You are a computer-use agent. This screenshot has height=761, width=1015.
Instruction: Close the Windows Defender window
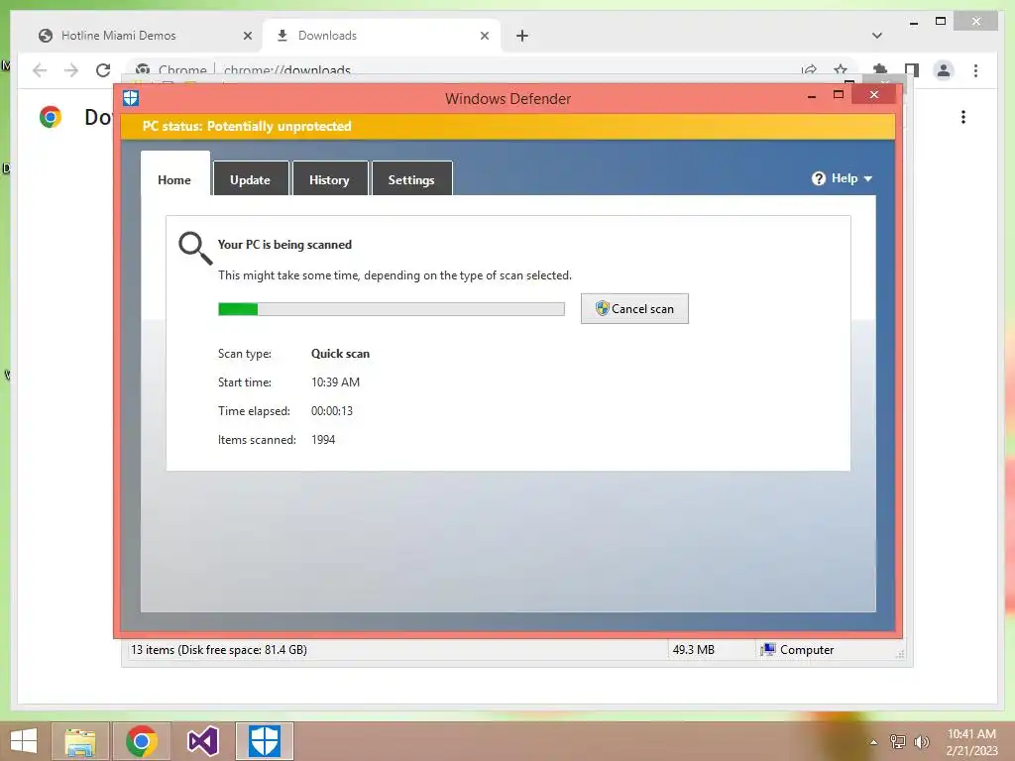pyautogui.click(x=874, y=94)
